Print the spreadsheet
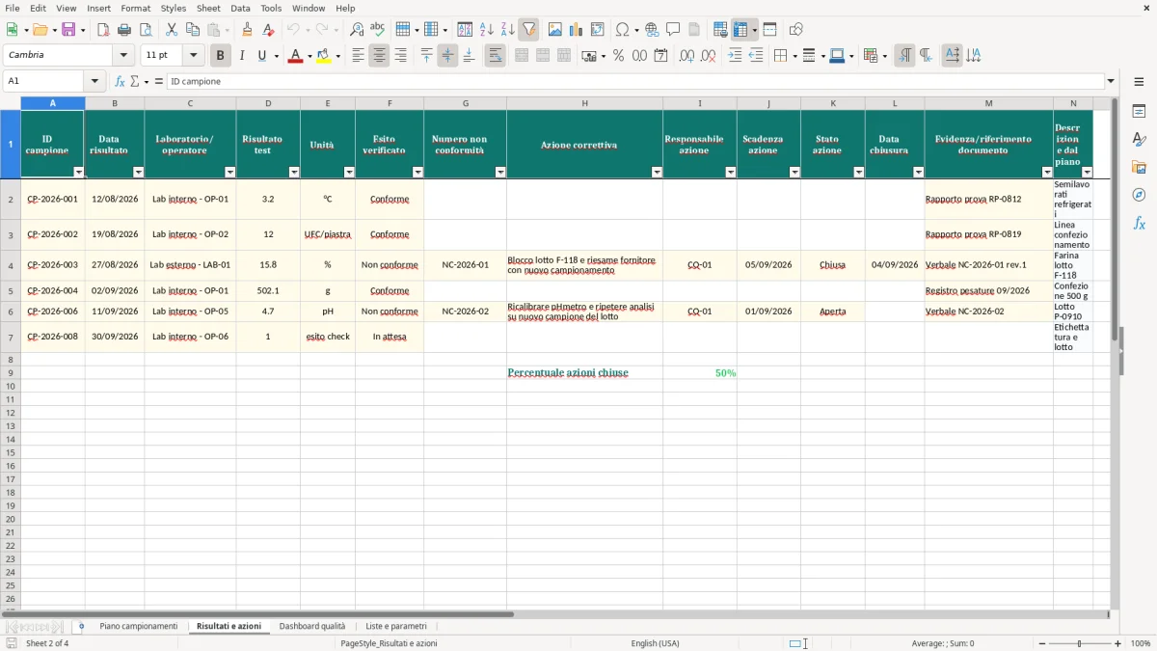This screenshot has height=651, width=1157. [124, 30]
